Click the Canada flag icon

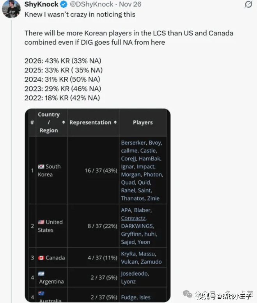coord(41,258)
